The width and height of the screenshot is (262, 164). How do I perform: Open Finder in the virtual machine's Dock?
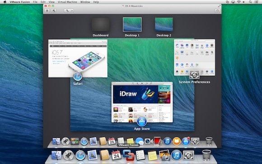pos(56,141)
